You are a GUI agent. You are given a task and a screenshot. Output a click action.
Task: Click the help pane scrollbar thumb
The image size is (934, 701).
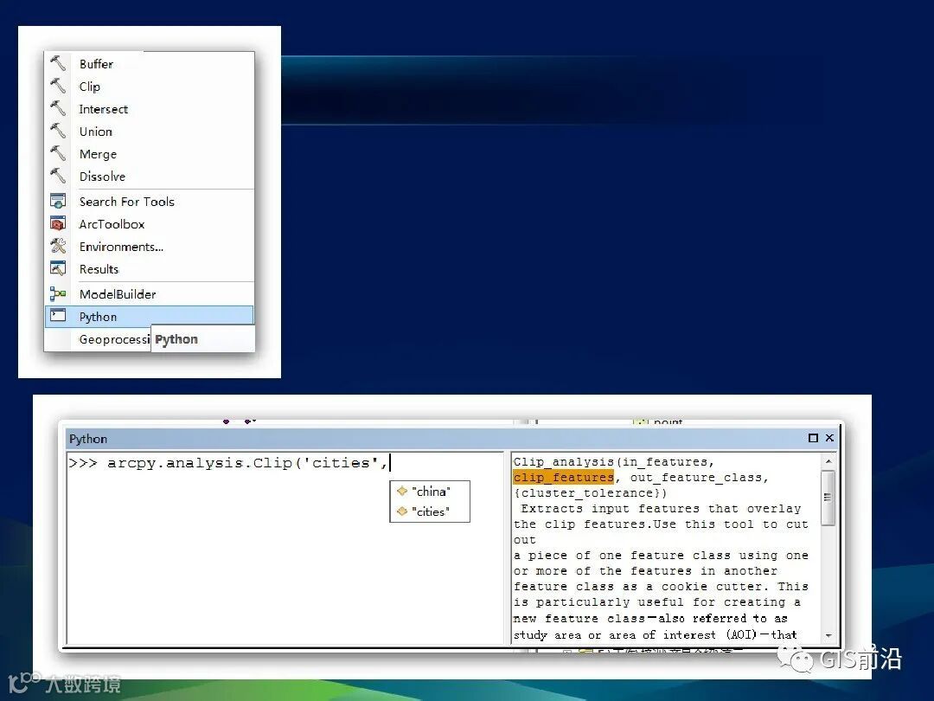[x=828, y=498]
